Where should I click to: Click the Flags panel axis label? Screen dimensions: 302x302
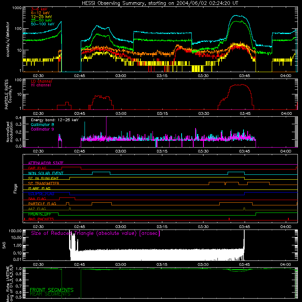click(x=15, y=188)
